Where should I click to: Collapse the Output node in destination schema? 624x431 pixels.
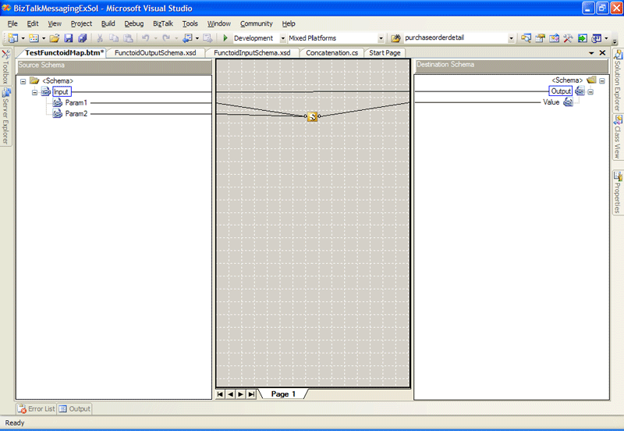(590, 91)
